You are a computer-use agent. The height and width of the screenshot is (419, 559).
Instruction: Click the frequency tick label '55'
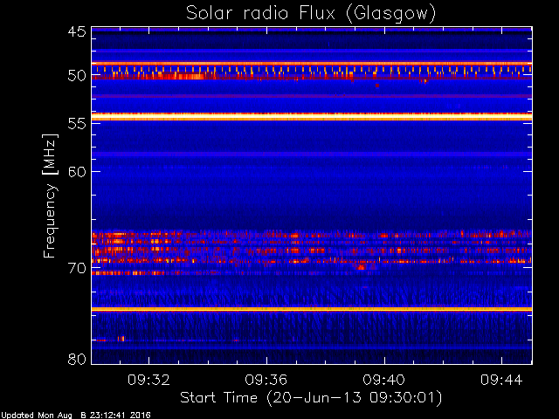click(x=77, y=124)
